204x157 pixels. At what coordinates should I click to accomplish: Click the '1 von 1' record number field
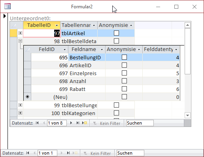[47, 153]
